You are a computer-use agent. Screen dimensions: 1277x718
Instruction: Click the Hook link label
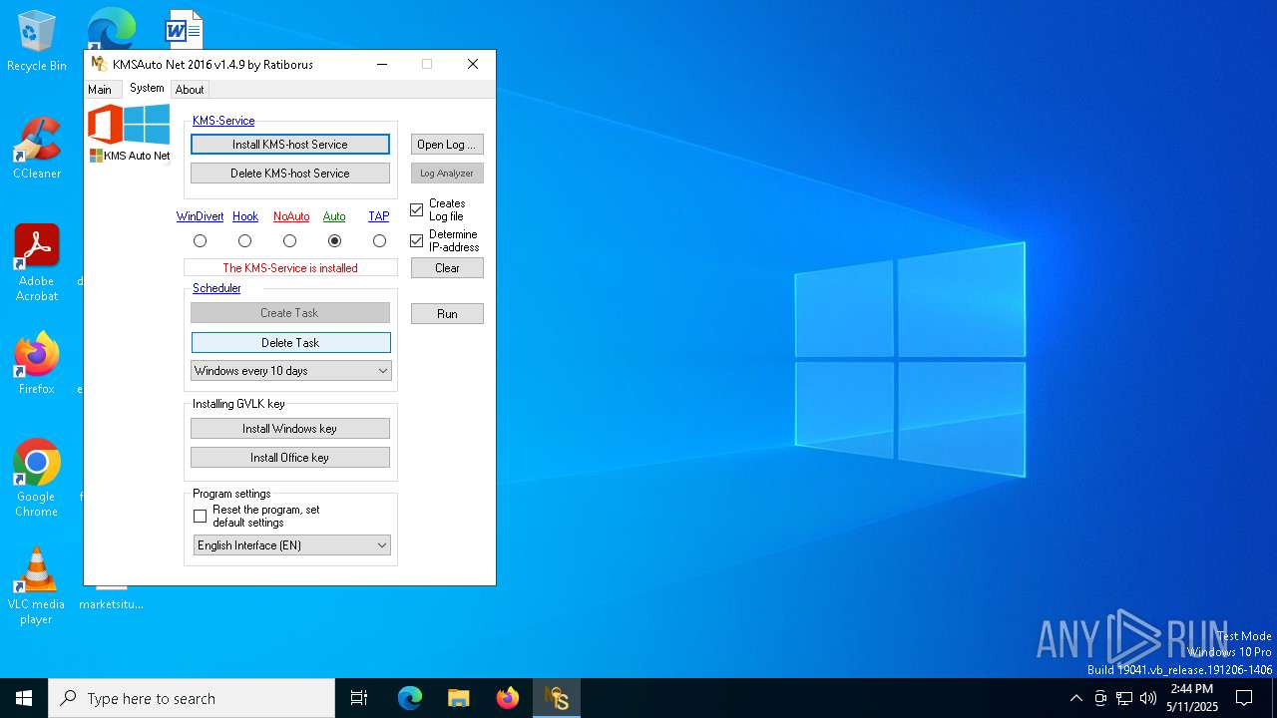point(245,216)
